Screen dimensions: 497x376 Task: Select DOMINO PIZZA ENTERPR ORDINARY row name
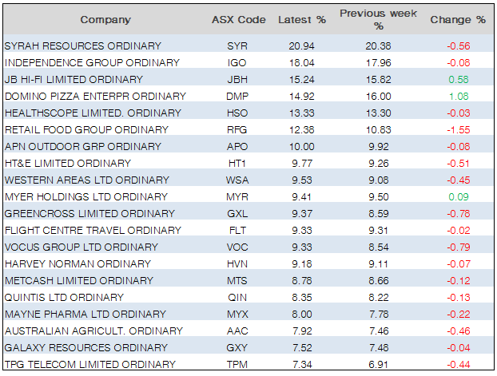click(95, 97)
